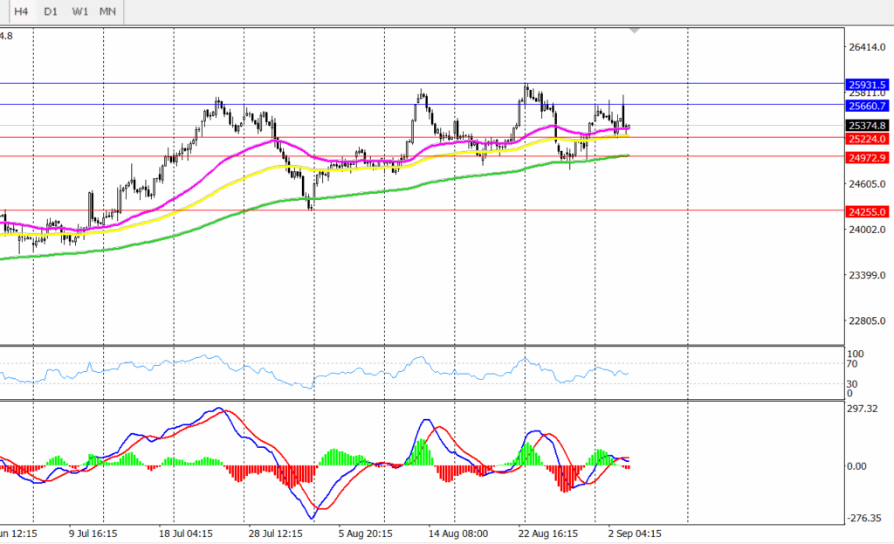Select the 22 Aug 16:15 time marker
This screenshot has width=894, height=544.
[547, 532]
